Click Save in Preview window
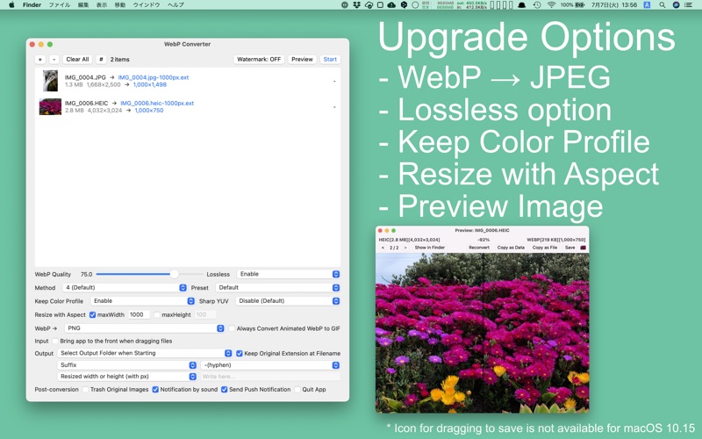 (569, 248)
